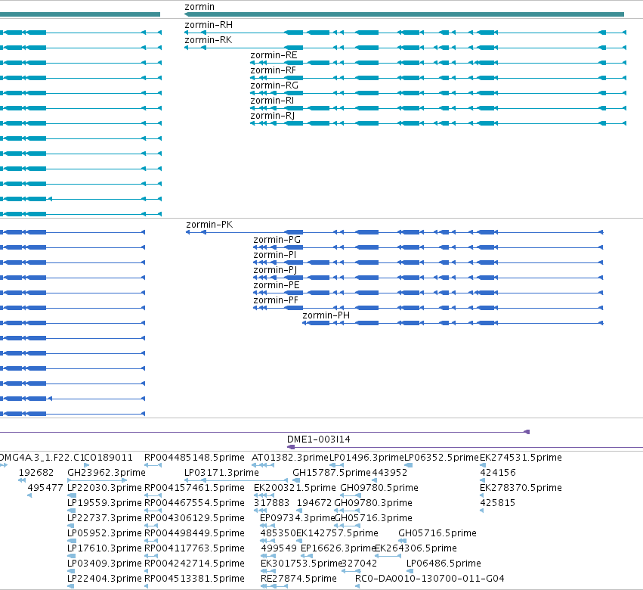Select the LP22404.3prime EST label

pos(104,579)
